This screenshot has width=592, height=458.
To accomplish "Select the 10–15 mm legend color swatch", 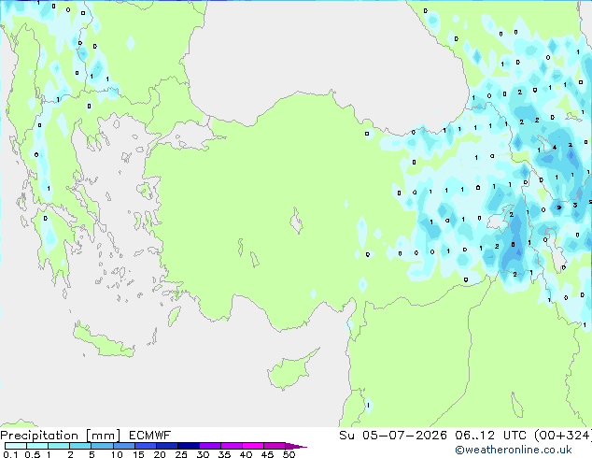I will 123,446.
